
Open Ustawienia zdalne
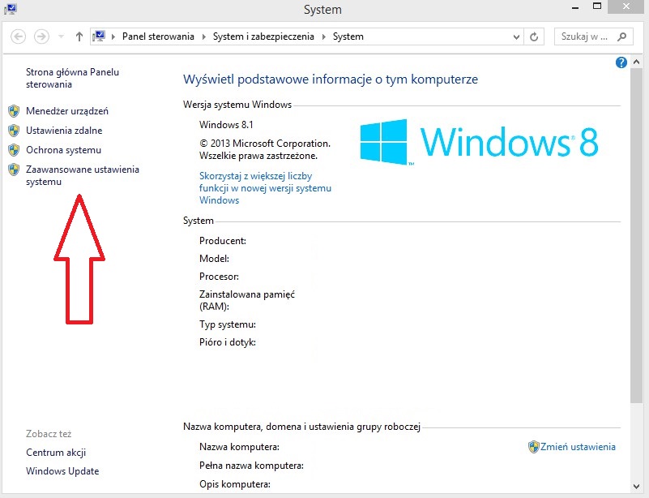(64, 131)
